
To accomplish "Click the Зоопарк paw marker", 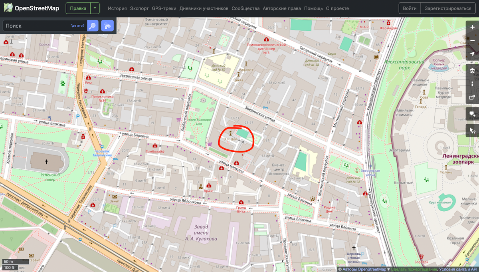I will [x=421, y=256].
